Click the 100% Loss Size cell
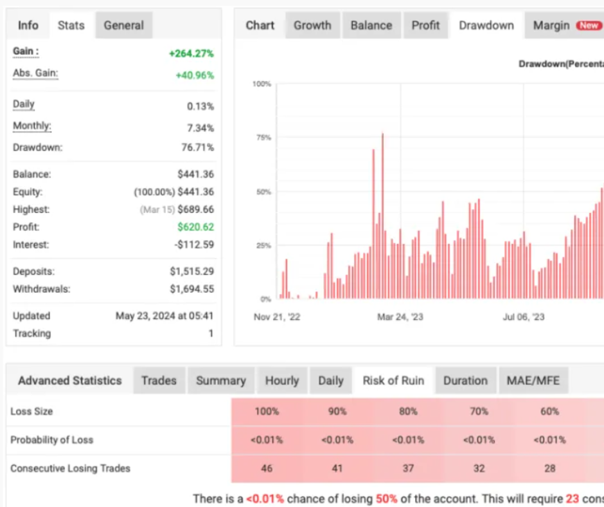Image resolution: width=604 pixels, height=507 pixels. pyautogui.click(x=267, y=411)
